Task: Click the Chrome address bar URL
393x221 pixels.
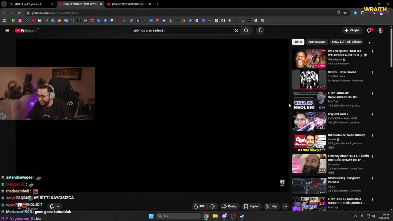Action: (56, 13)
